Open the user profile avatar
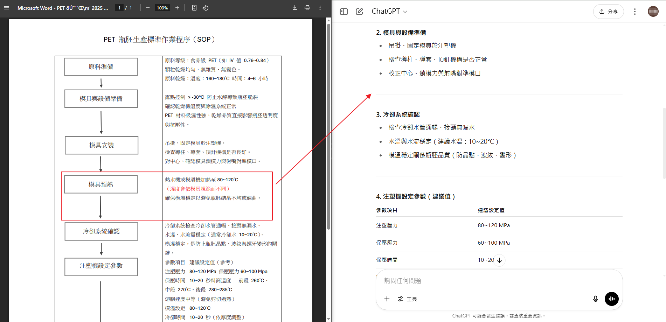 click(x=653, y=12)
